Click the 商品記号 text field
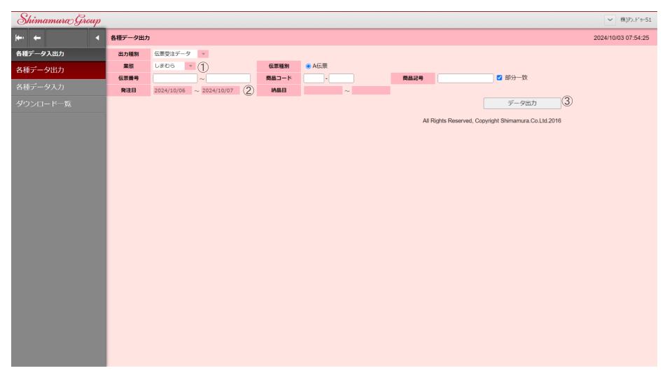The height and width of the screenshot is (378, 672). [465, 78]
